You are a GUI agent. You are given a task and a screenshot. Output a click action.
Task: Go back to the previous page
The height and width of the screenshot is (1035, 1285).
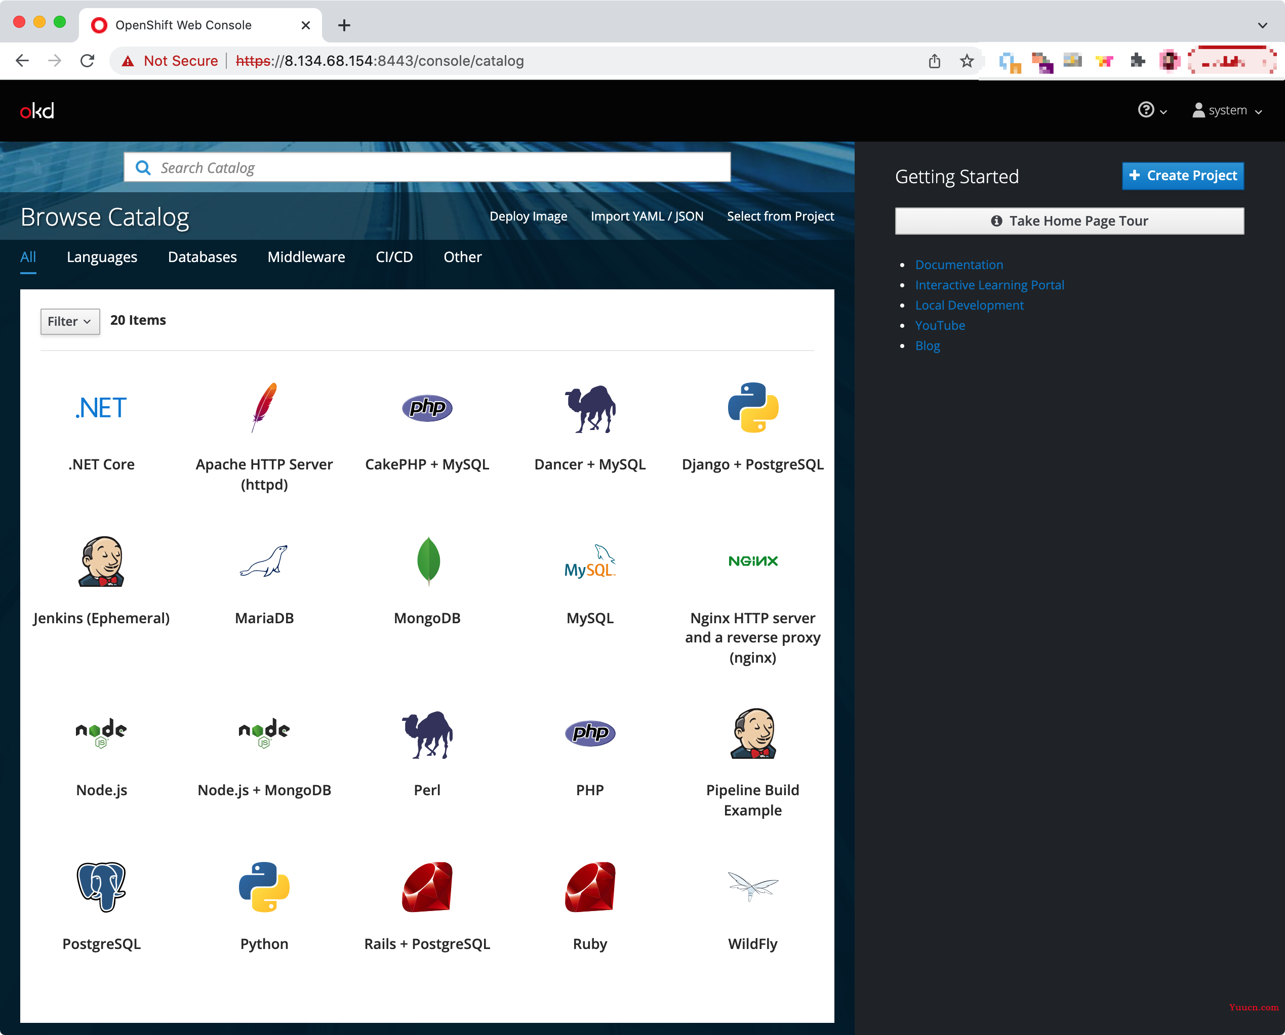click(22, 60)
